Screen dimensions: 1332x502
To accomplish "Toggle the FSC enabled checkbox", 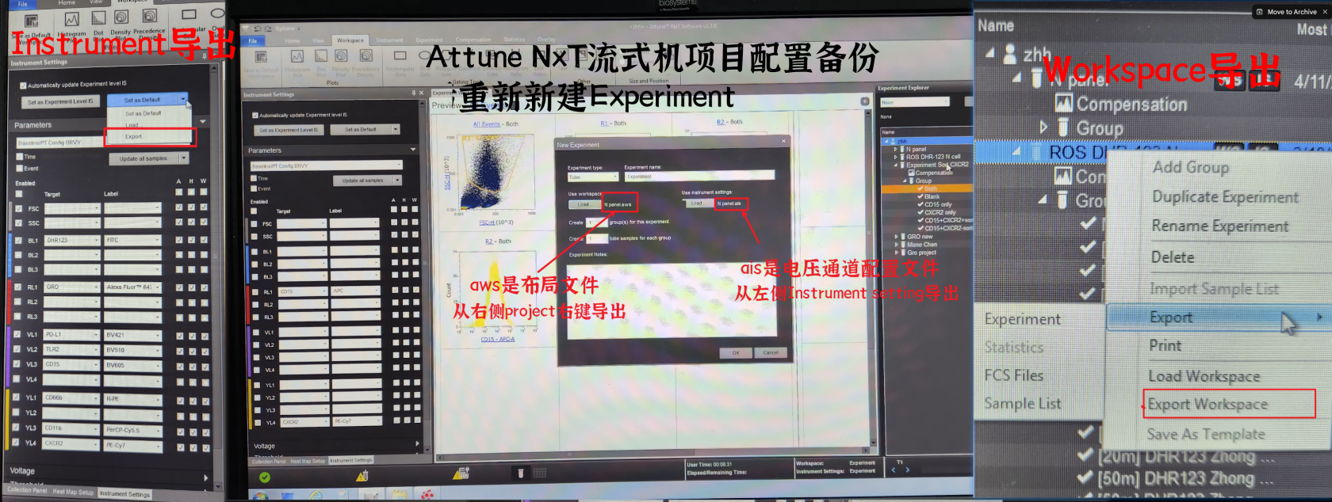I will coord(18,208).
